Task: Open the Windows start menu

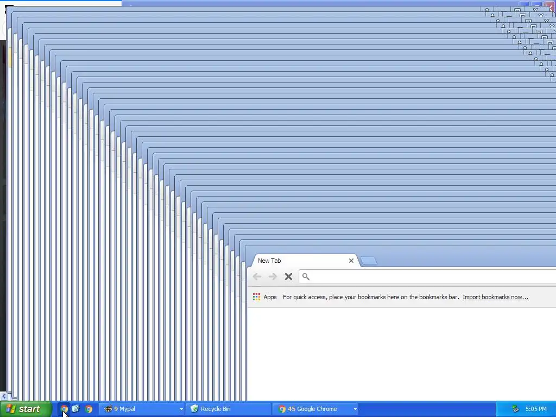Action: point(26,409)
